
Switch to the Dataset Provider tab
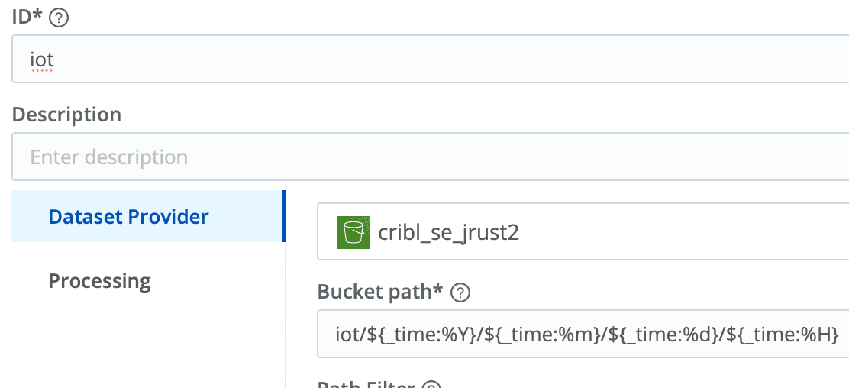[x=128, y=217]
